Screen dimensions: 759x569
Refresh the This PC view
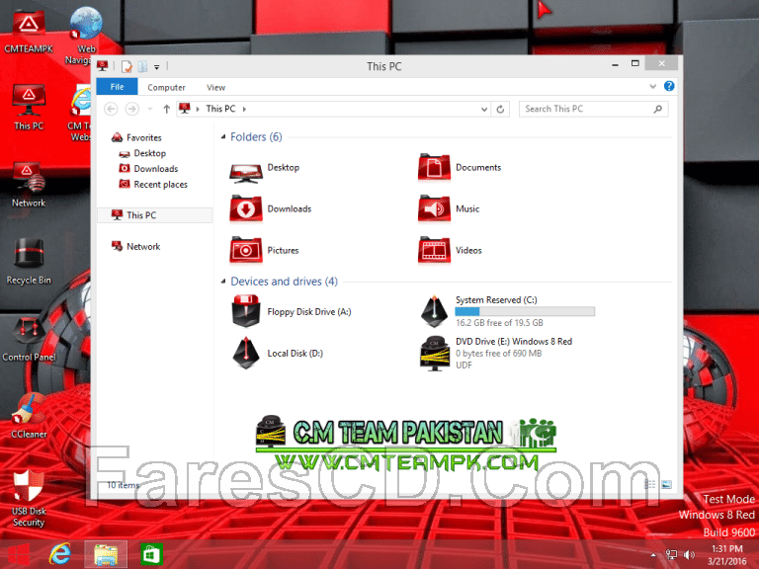click(x=500, y=110)
